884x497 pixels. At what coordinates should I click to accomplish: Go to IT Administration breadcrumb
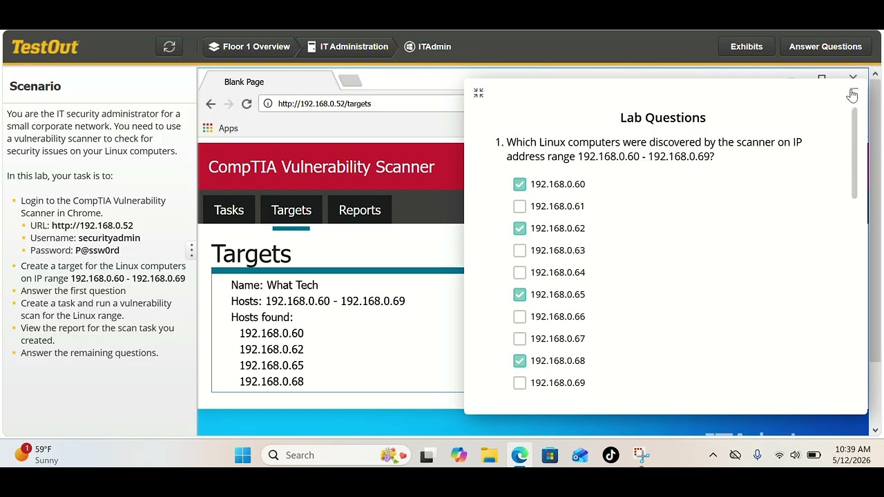(347, 47)
